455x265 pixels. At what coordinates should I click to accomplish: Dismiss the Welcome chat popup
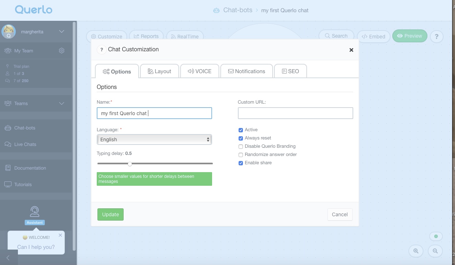tap(60, 235)
